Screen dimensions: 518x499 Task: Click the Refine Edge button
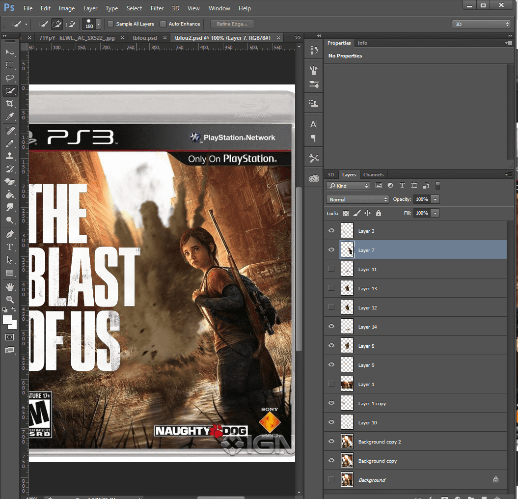(232, 24)
